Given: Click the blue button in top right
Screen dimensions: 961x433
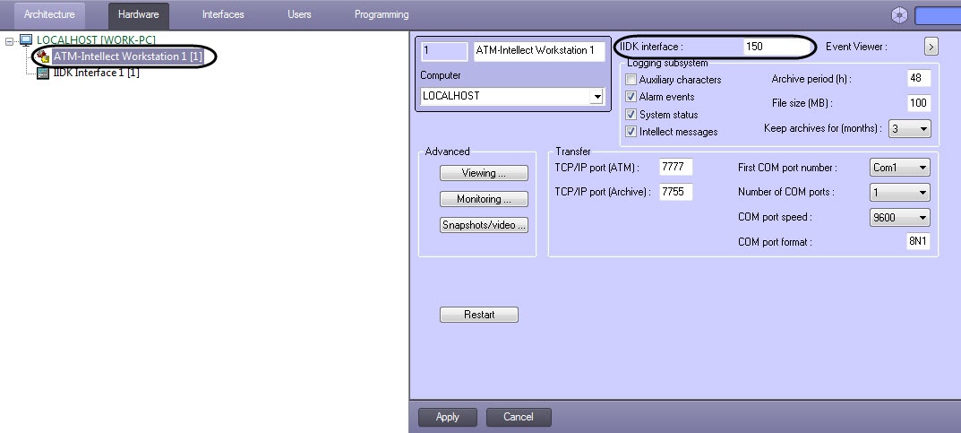Looking at the screenshot, I should point(938,16).
